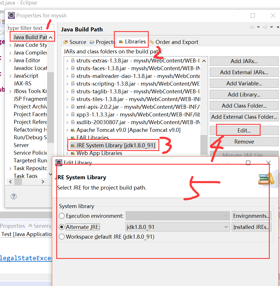
Task: Select the Execution environment radio button
Action: (x=62, y=216)
